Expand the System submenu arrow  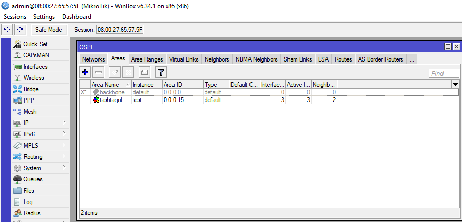click(x=64, y=167)
